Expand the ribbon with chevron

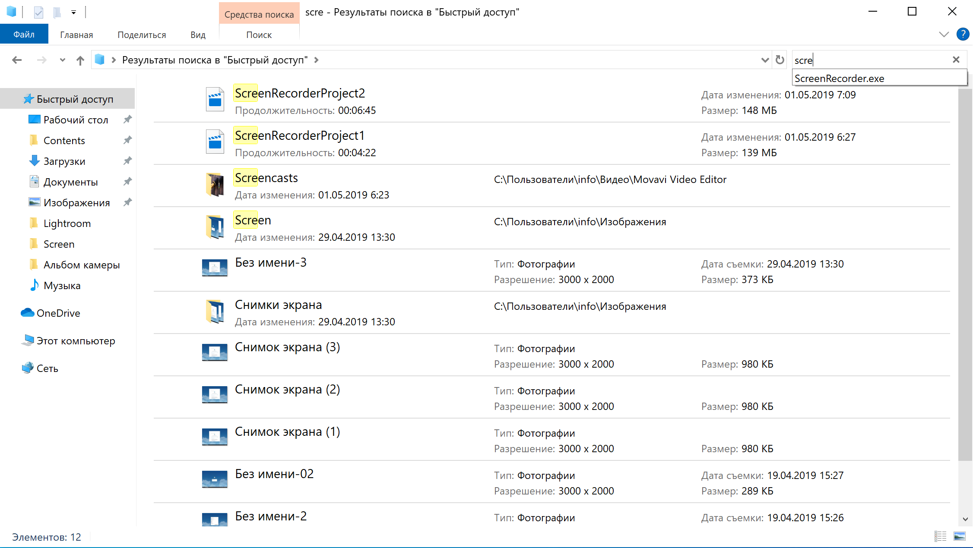click(944, 35)
